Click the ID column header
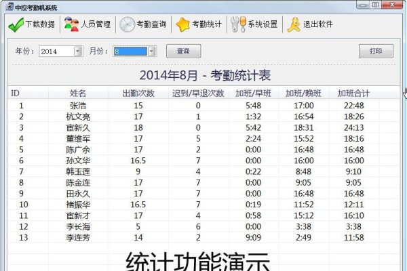 tap(15, 93)
